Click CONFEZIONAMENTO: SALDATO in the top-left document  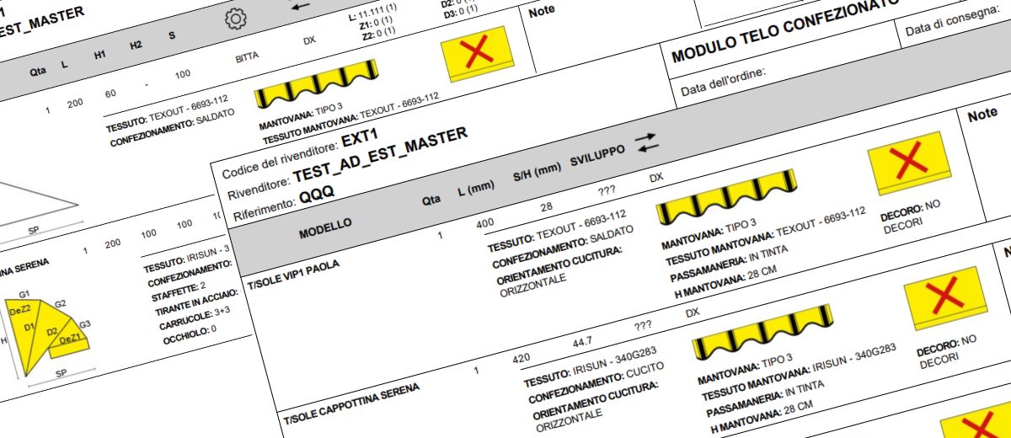(x=173, y=126)
